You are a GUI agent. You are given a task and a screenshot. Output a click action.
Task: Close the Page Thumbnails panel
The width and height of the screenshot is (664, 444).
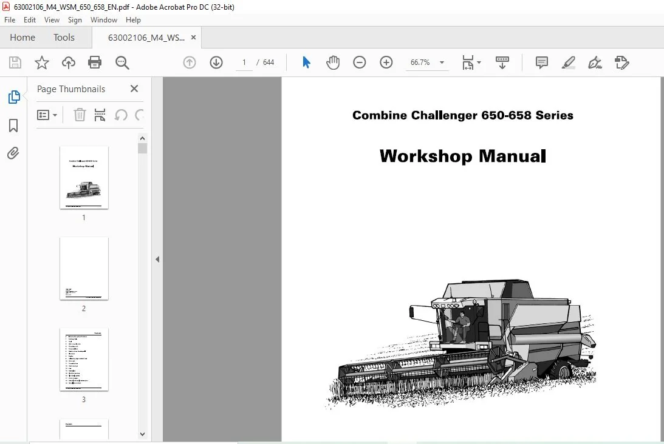[x=134, y=89]
